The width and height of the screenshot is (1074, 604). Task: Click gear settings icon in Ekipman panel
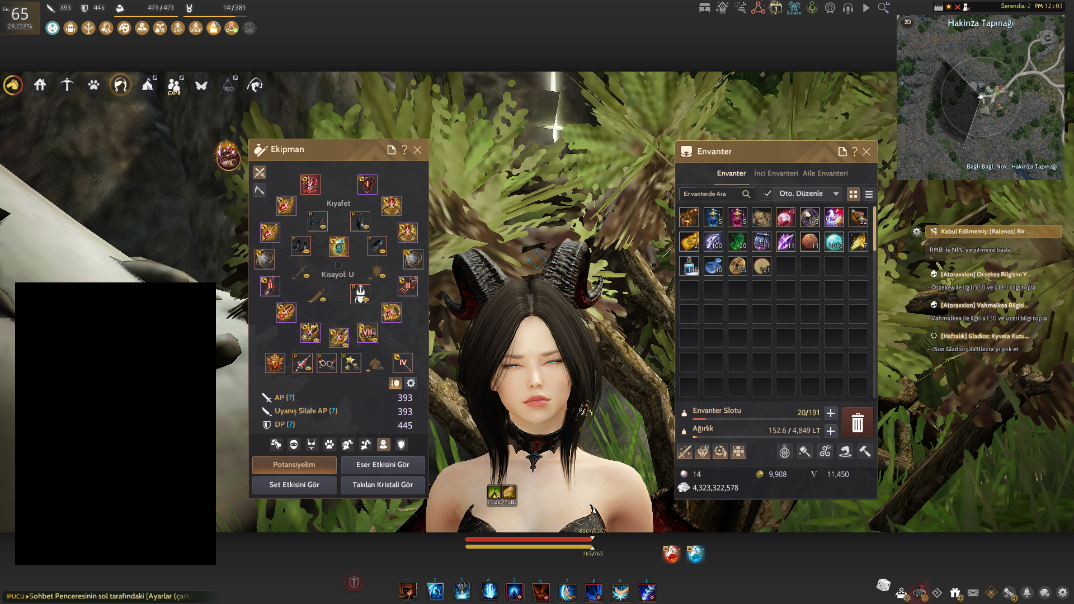tap(411, 383)
